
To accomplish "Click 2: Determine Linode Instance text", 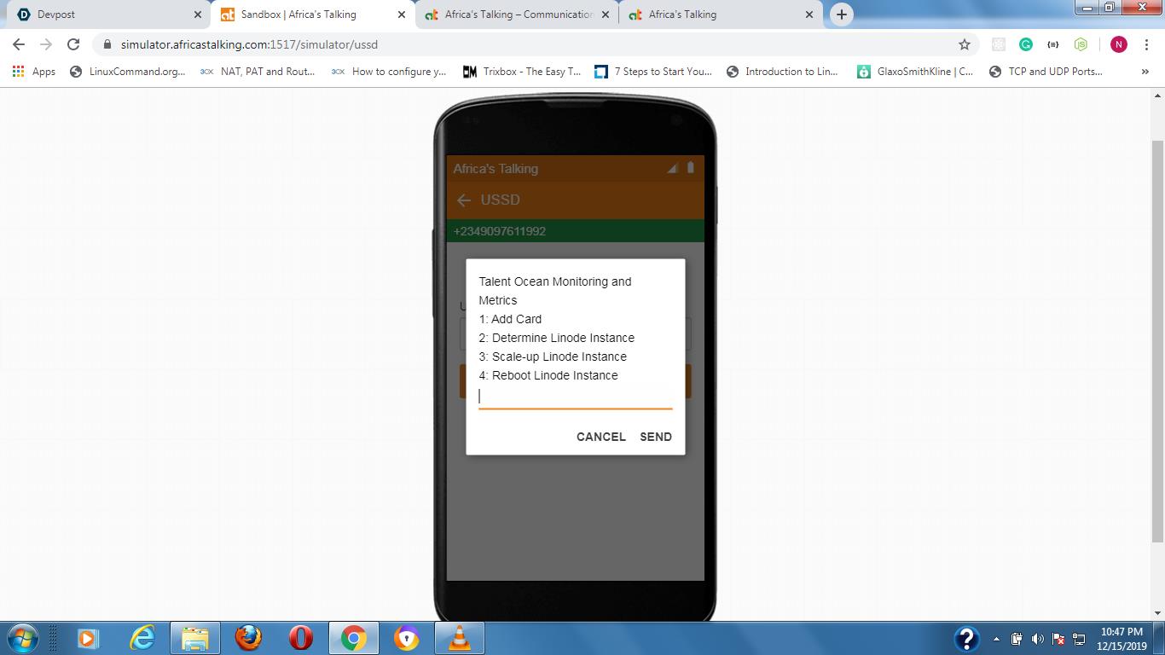I will point(557,338).
